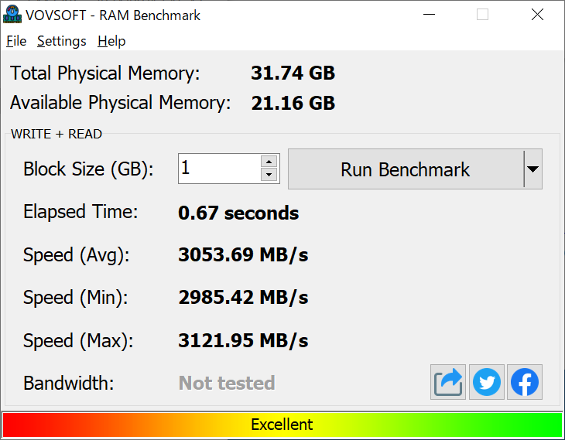
Task: Click inside the Block Size input field
Action: [220, 169]
